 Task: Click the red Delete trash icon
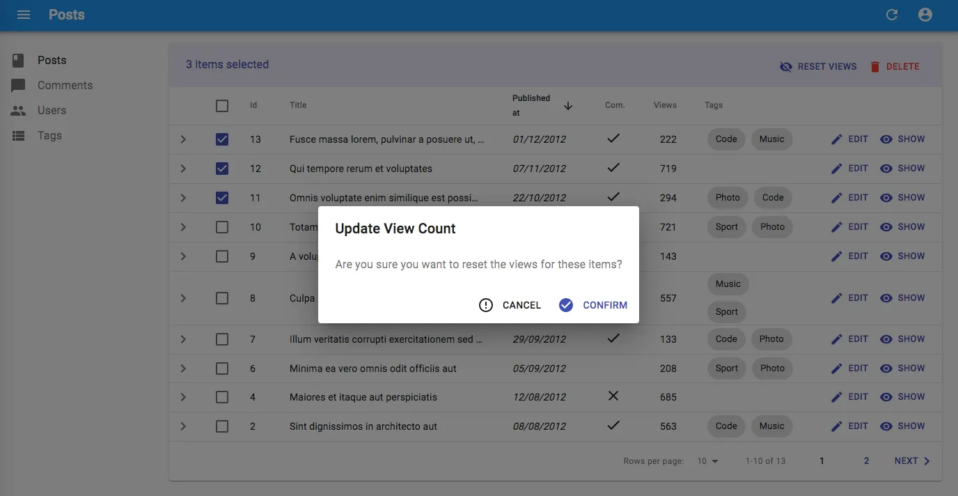coord(875,67)
